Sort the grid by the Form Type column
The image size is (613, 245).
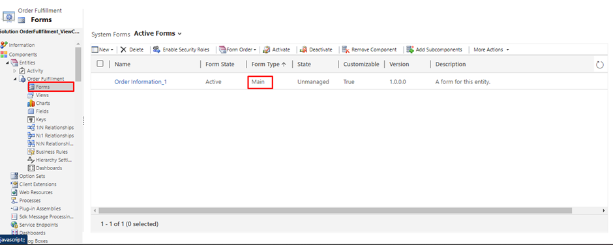pos(269,64)
